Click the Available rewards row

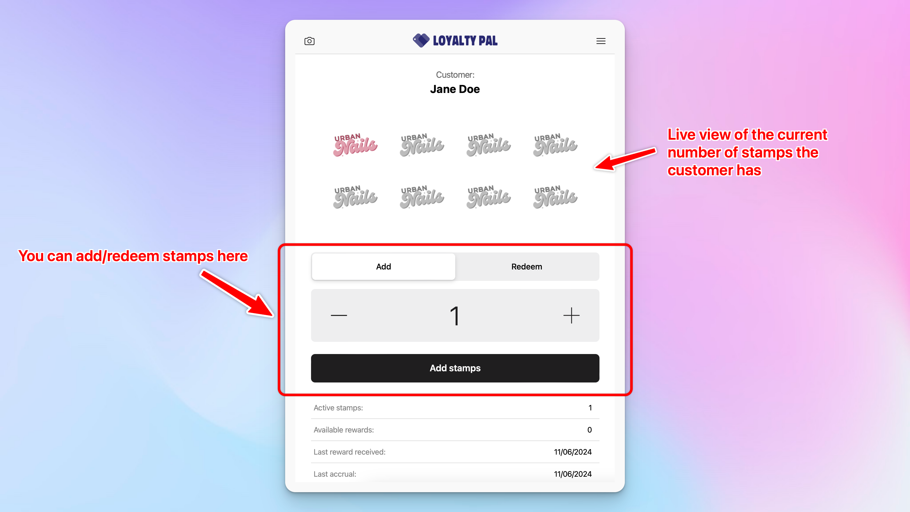[x=455, y=430]
